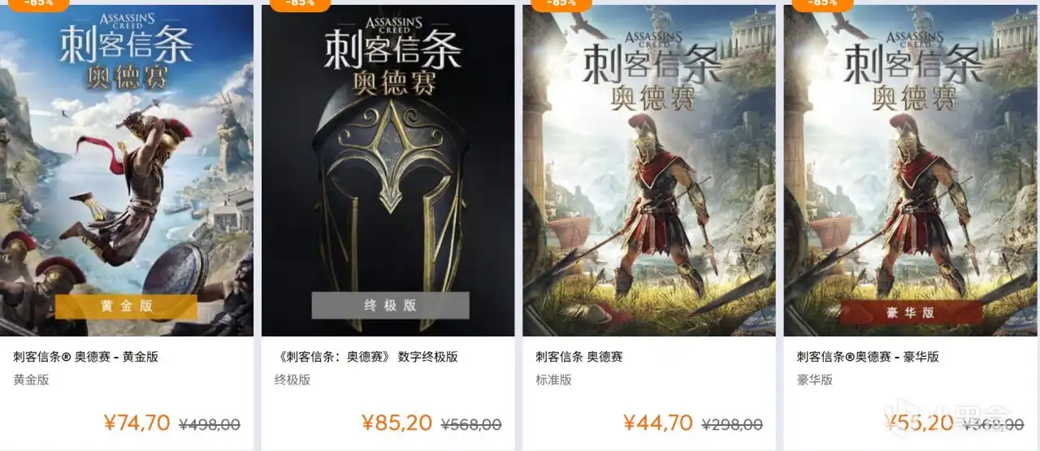Select the ¥74,70 discounted price
This screenshot has height=451, width=1040.
[x=136, y=423]
